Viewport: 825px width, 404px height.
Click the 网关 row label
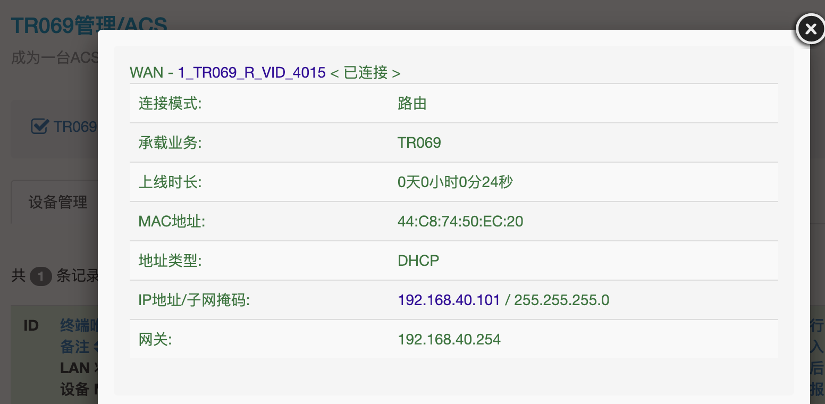tap(155, 340)
